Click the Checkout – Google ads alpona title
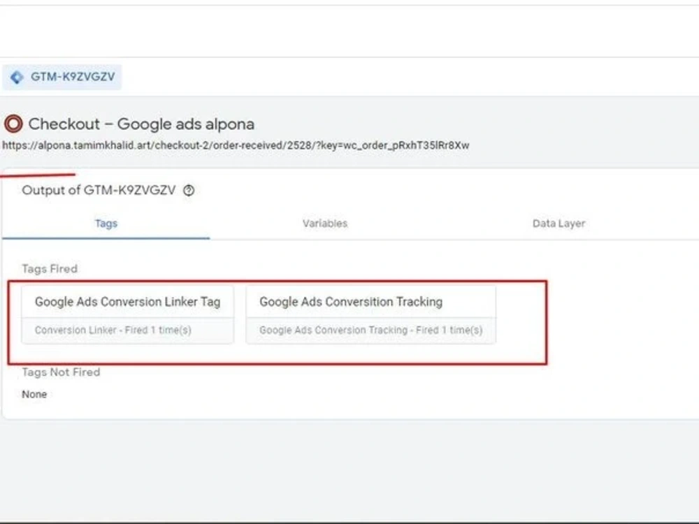 point(141,124)
